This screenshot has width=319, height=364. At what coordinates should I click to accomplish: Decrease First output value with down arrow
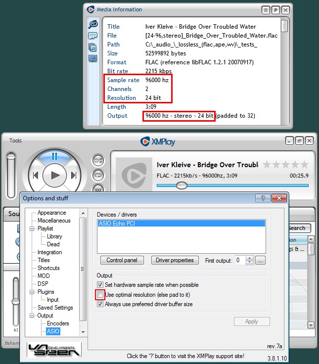coord(250,262)
